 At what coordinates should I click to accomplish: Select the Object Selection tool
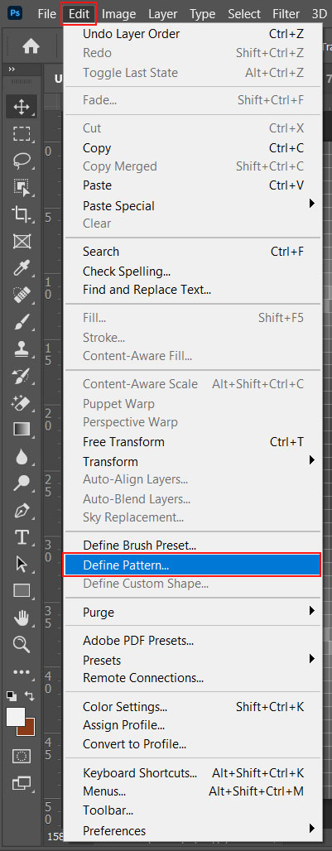(22, 187)
